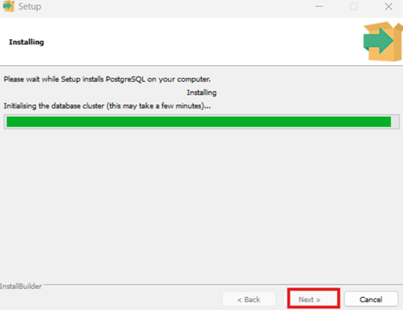Click the greyed-out maximize button

[x=354, y=7]
